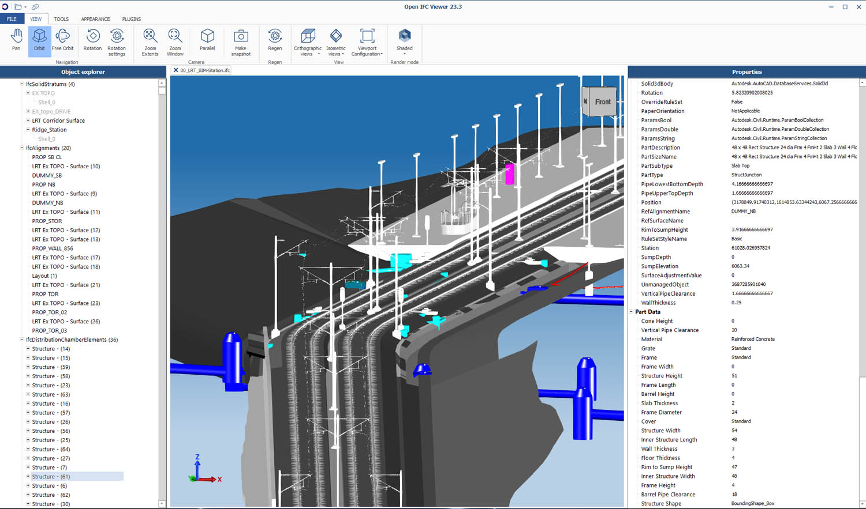Open the FILE menu

point(12,19)
